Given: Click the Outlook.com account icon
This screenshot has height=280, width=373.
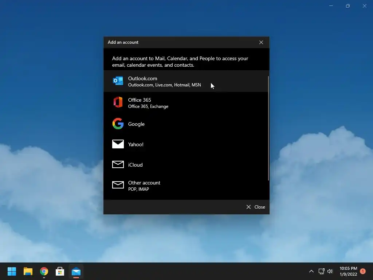Looking at the screenshot, I should click(118, 81).
